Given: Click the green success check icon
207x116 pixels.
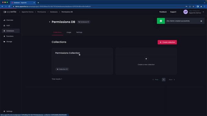Looking at the screenshot, I should point(161,21).
